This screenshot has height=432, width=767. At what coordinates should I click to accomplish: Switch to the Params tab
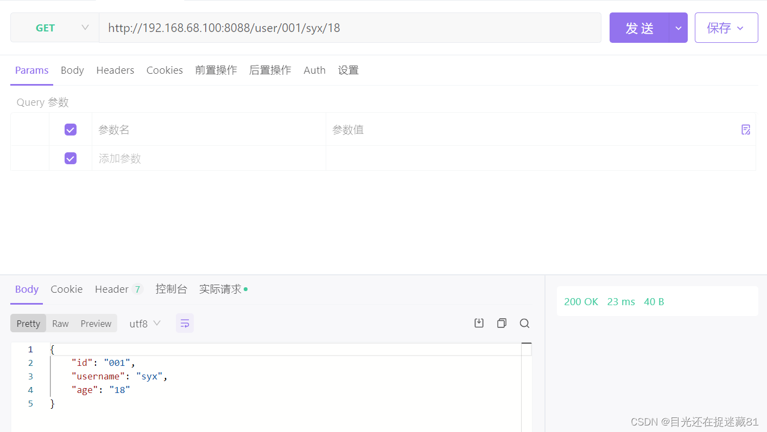32,70
